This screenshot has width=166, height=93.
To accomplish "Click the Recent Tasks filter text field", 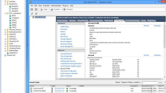I will point(150,82).
